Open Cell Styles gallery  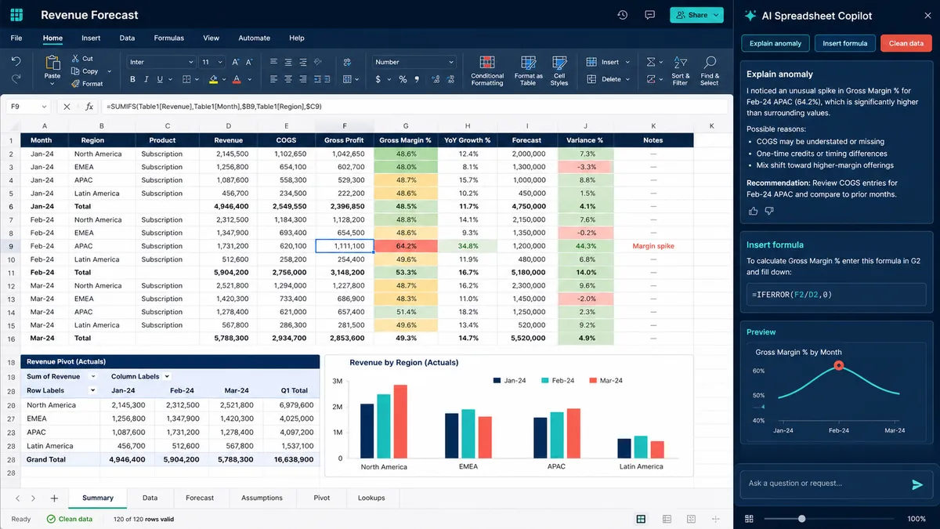click(x=559, y=71)
